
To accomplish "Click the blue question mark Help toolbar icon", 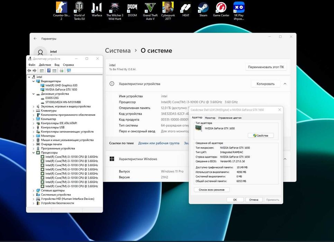I will [49, 71].
